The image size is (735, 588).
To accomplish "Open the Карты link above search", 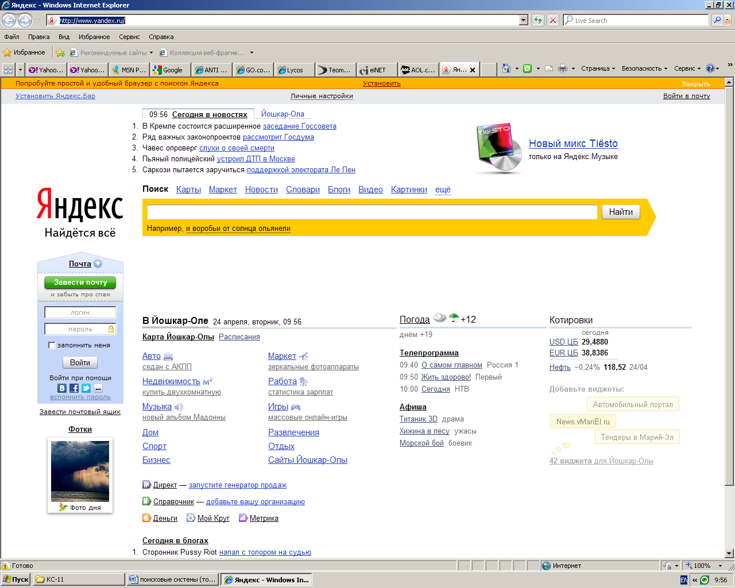I will pyautogui.click(x=188, y=189).
